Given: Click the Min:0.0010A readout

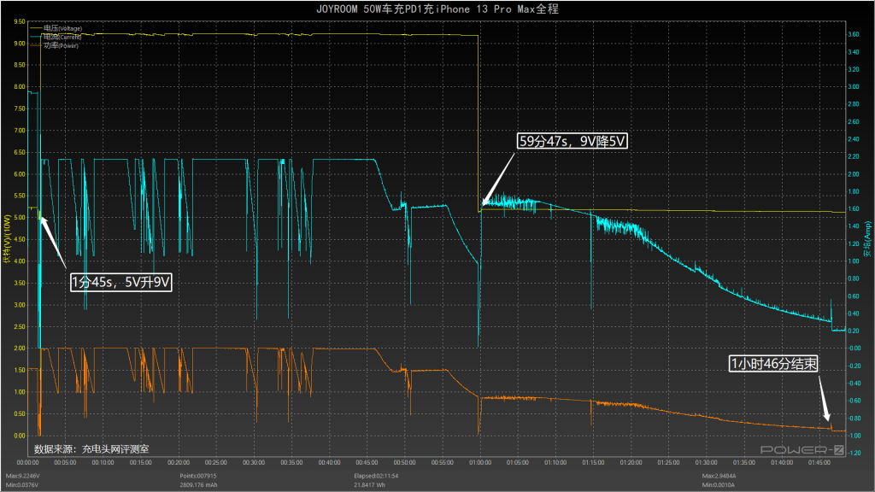Looking at the screenshot, I should [719, 485].
